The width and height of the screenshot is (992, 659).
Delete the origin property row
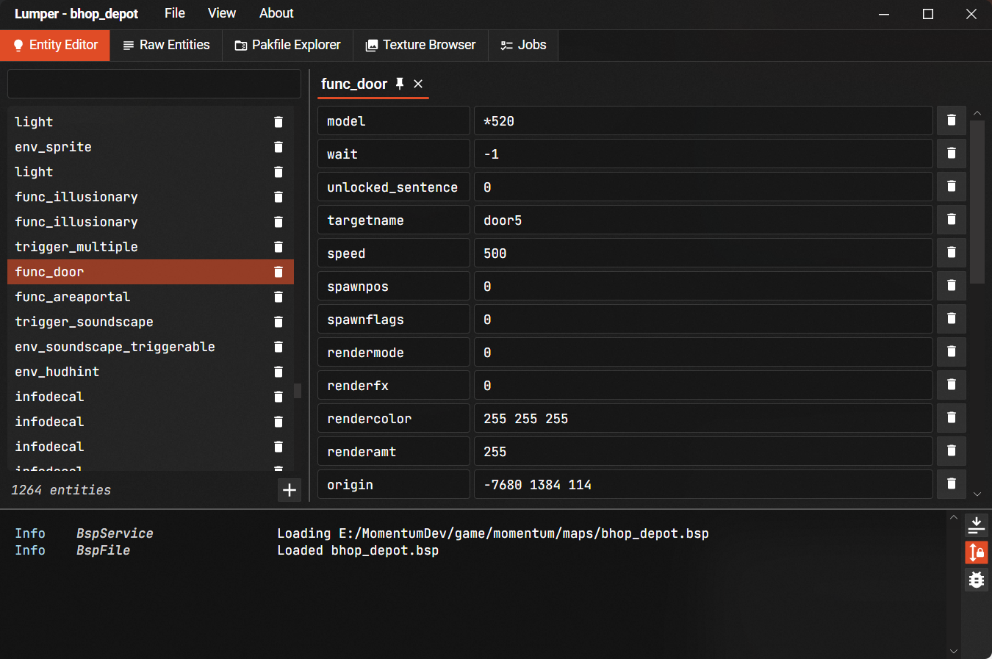click(951, 484)
